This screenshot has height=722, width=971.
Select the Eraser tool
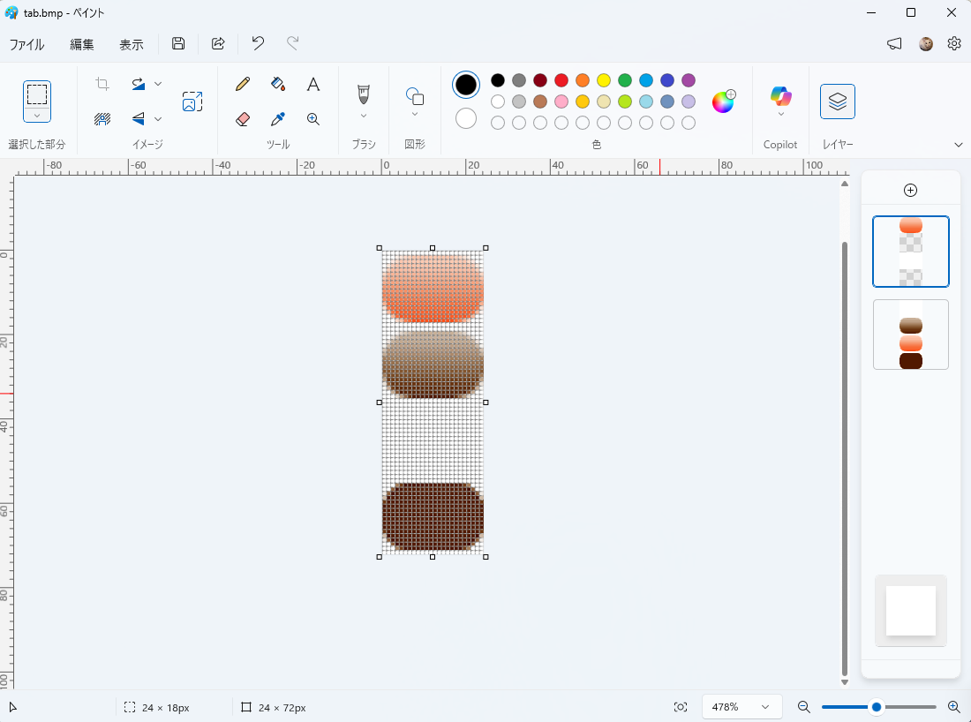[x=243, y=119]
